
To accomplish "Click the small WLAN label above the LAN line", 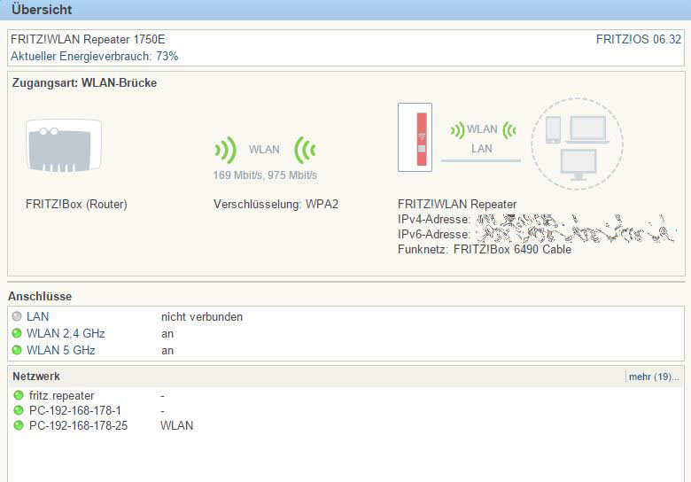I will click(x=482, y=129).
